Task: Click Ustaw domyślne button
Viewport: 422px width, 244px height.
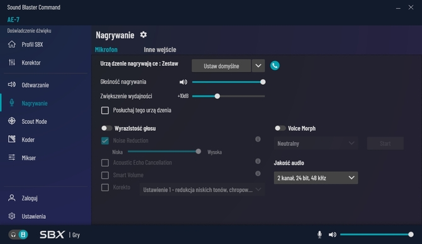Action: [221, 66]
